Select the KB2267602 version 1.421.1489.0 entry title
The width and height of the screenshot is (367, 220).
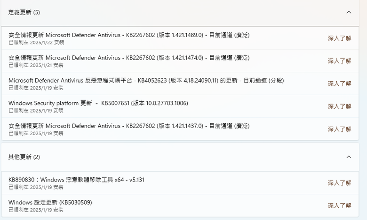tap(129, 35)
